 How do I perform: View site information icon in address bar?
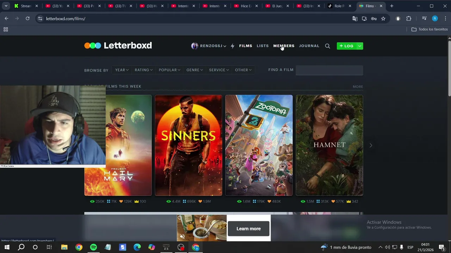tap(40, 19)
